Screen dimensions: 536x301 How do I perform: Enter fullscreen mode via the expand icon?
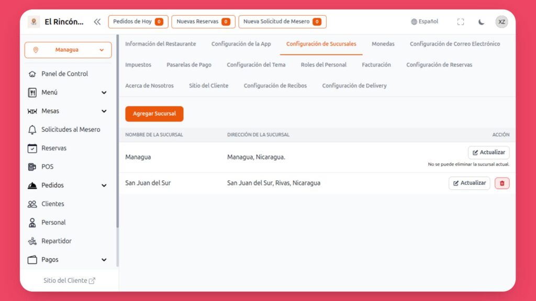[x=461, y=22]
